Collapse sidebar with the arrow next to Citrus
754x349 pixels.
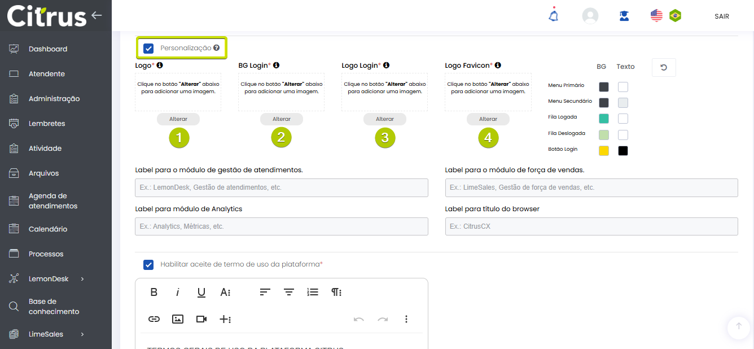pyautogui.click(x=97, y=15)
